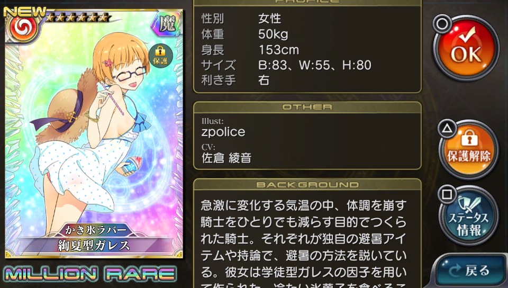Go back with the 戻る button
The height and width of the screenshot is (288, 508).
coord(469,271)
